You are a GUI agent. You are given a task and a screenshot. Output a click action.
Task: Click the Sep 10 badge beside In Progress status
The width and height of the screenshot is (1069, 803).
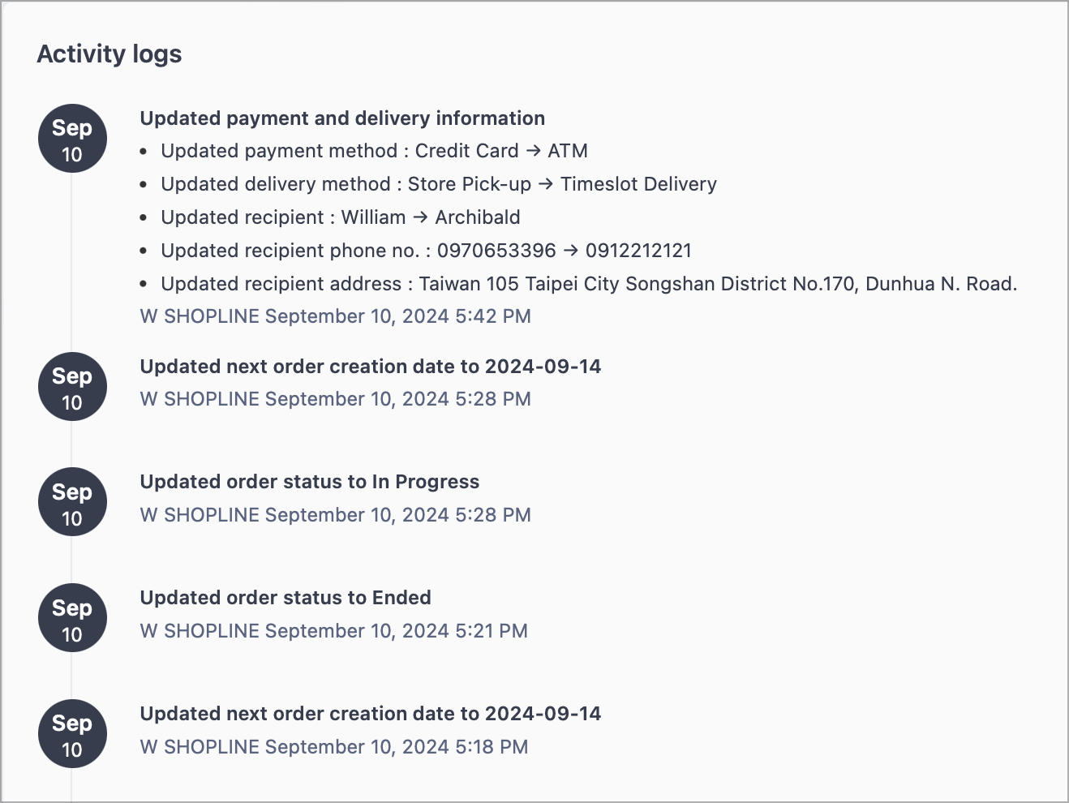click(x=72, y=503)
